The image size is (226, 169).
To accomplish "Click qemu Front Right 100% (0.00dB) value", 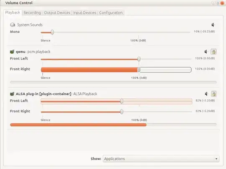I will tap(205, 69).
